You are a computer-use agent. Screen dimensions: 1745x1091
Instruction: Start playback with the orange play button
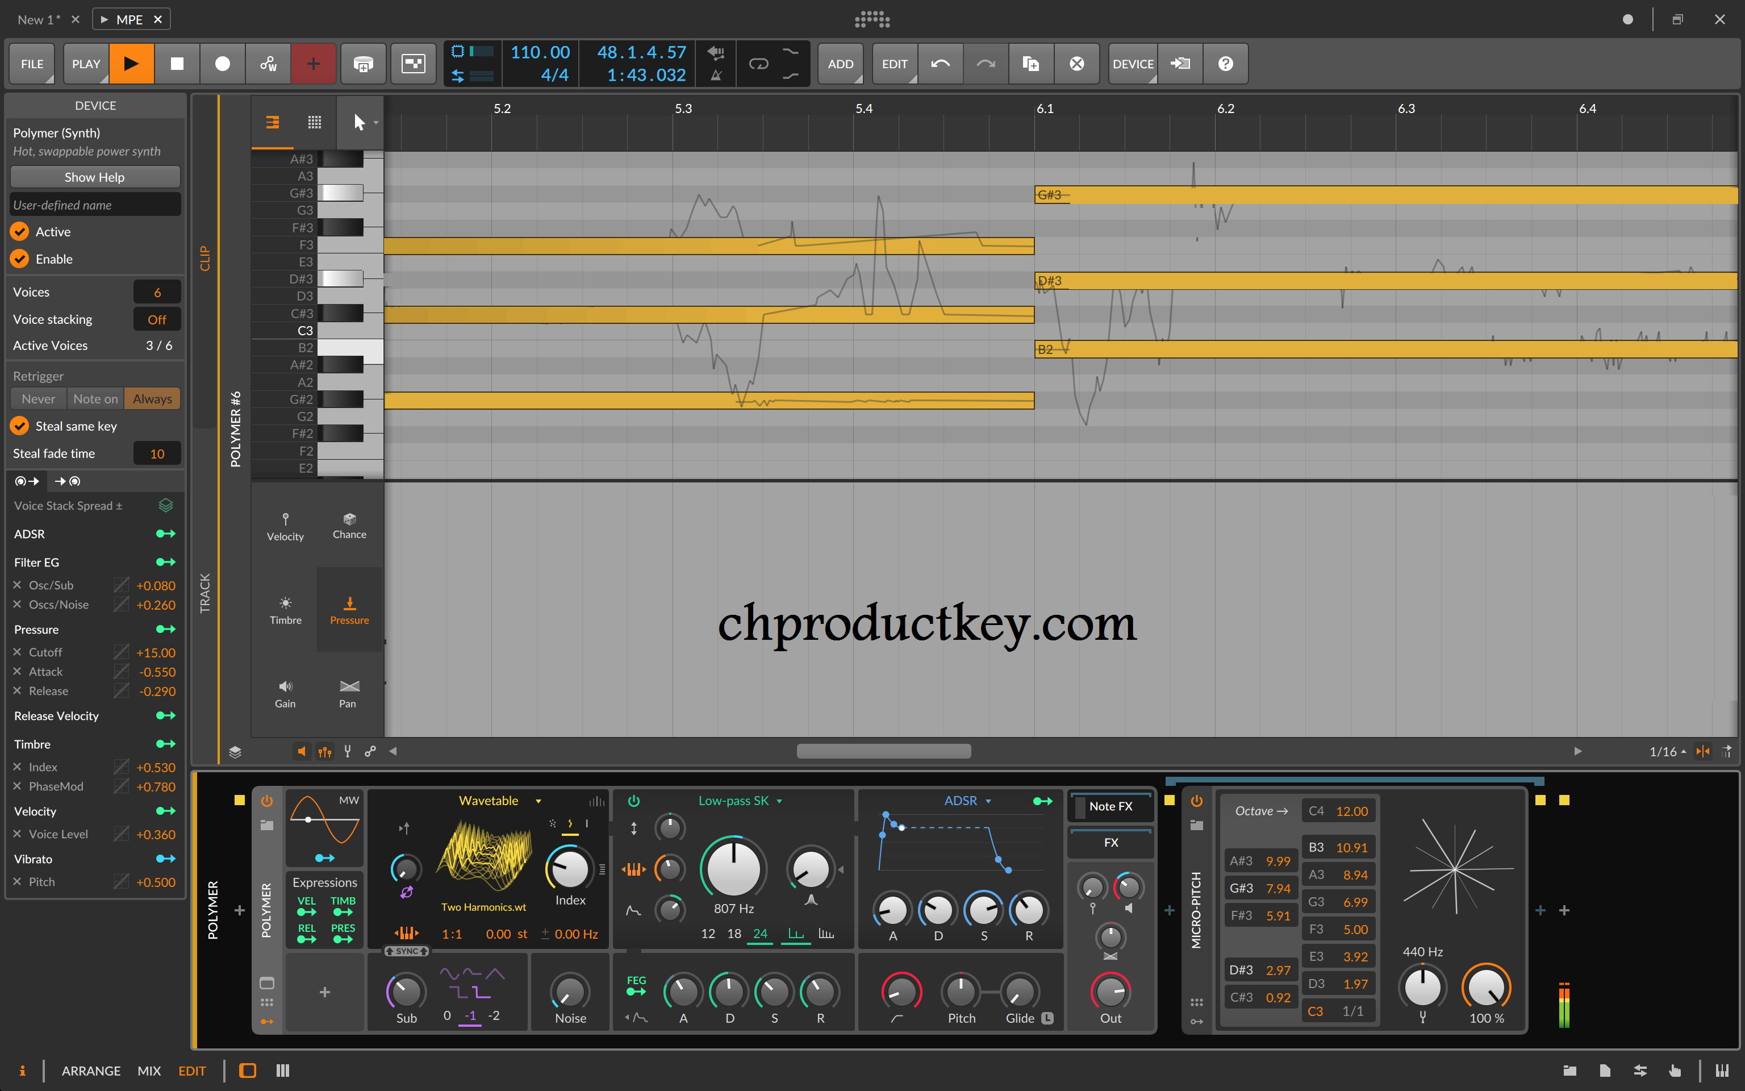click(131, 64)
